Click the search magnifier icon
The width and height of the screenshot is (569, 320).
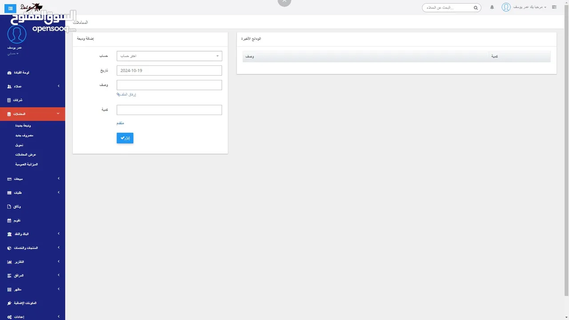tap(476, 8)
